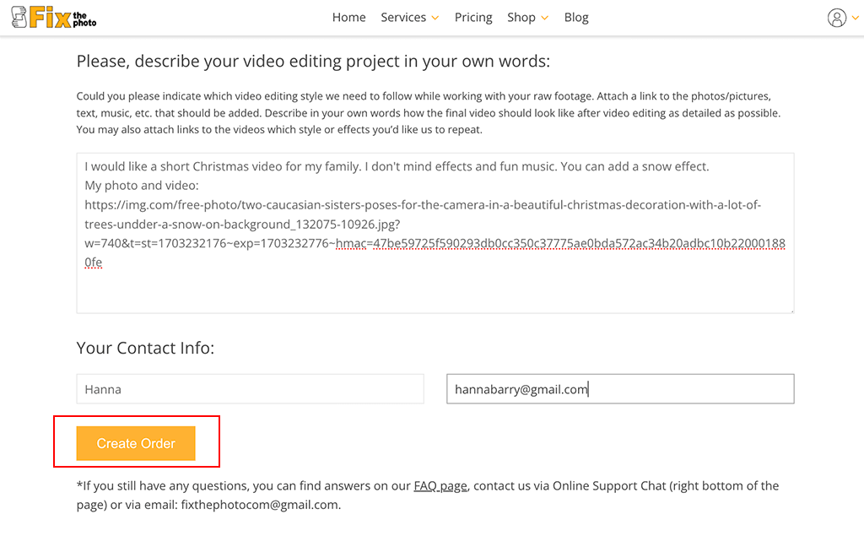Image resolution: width=864 pixels, height=536 pixels.
Task: Navigate to the Blog
Action: click(x=576, y=18)
